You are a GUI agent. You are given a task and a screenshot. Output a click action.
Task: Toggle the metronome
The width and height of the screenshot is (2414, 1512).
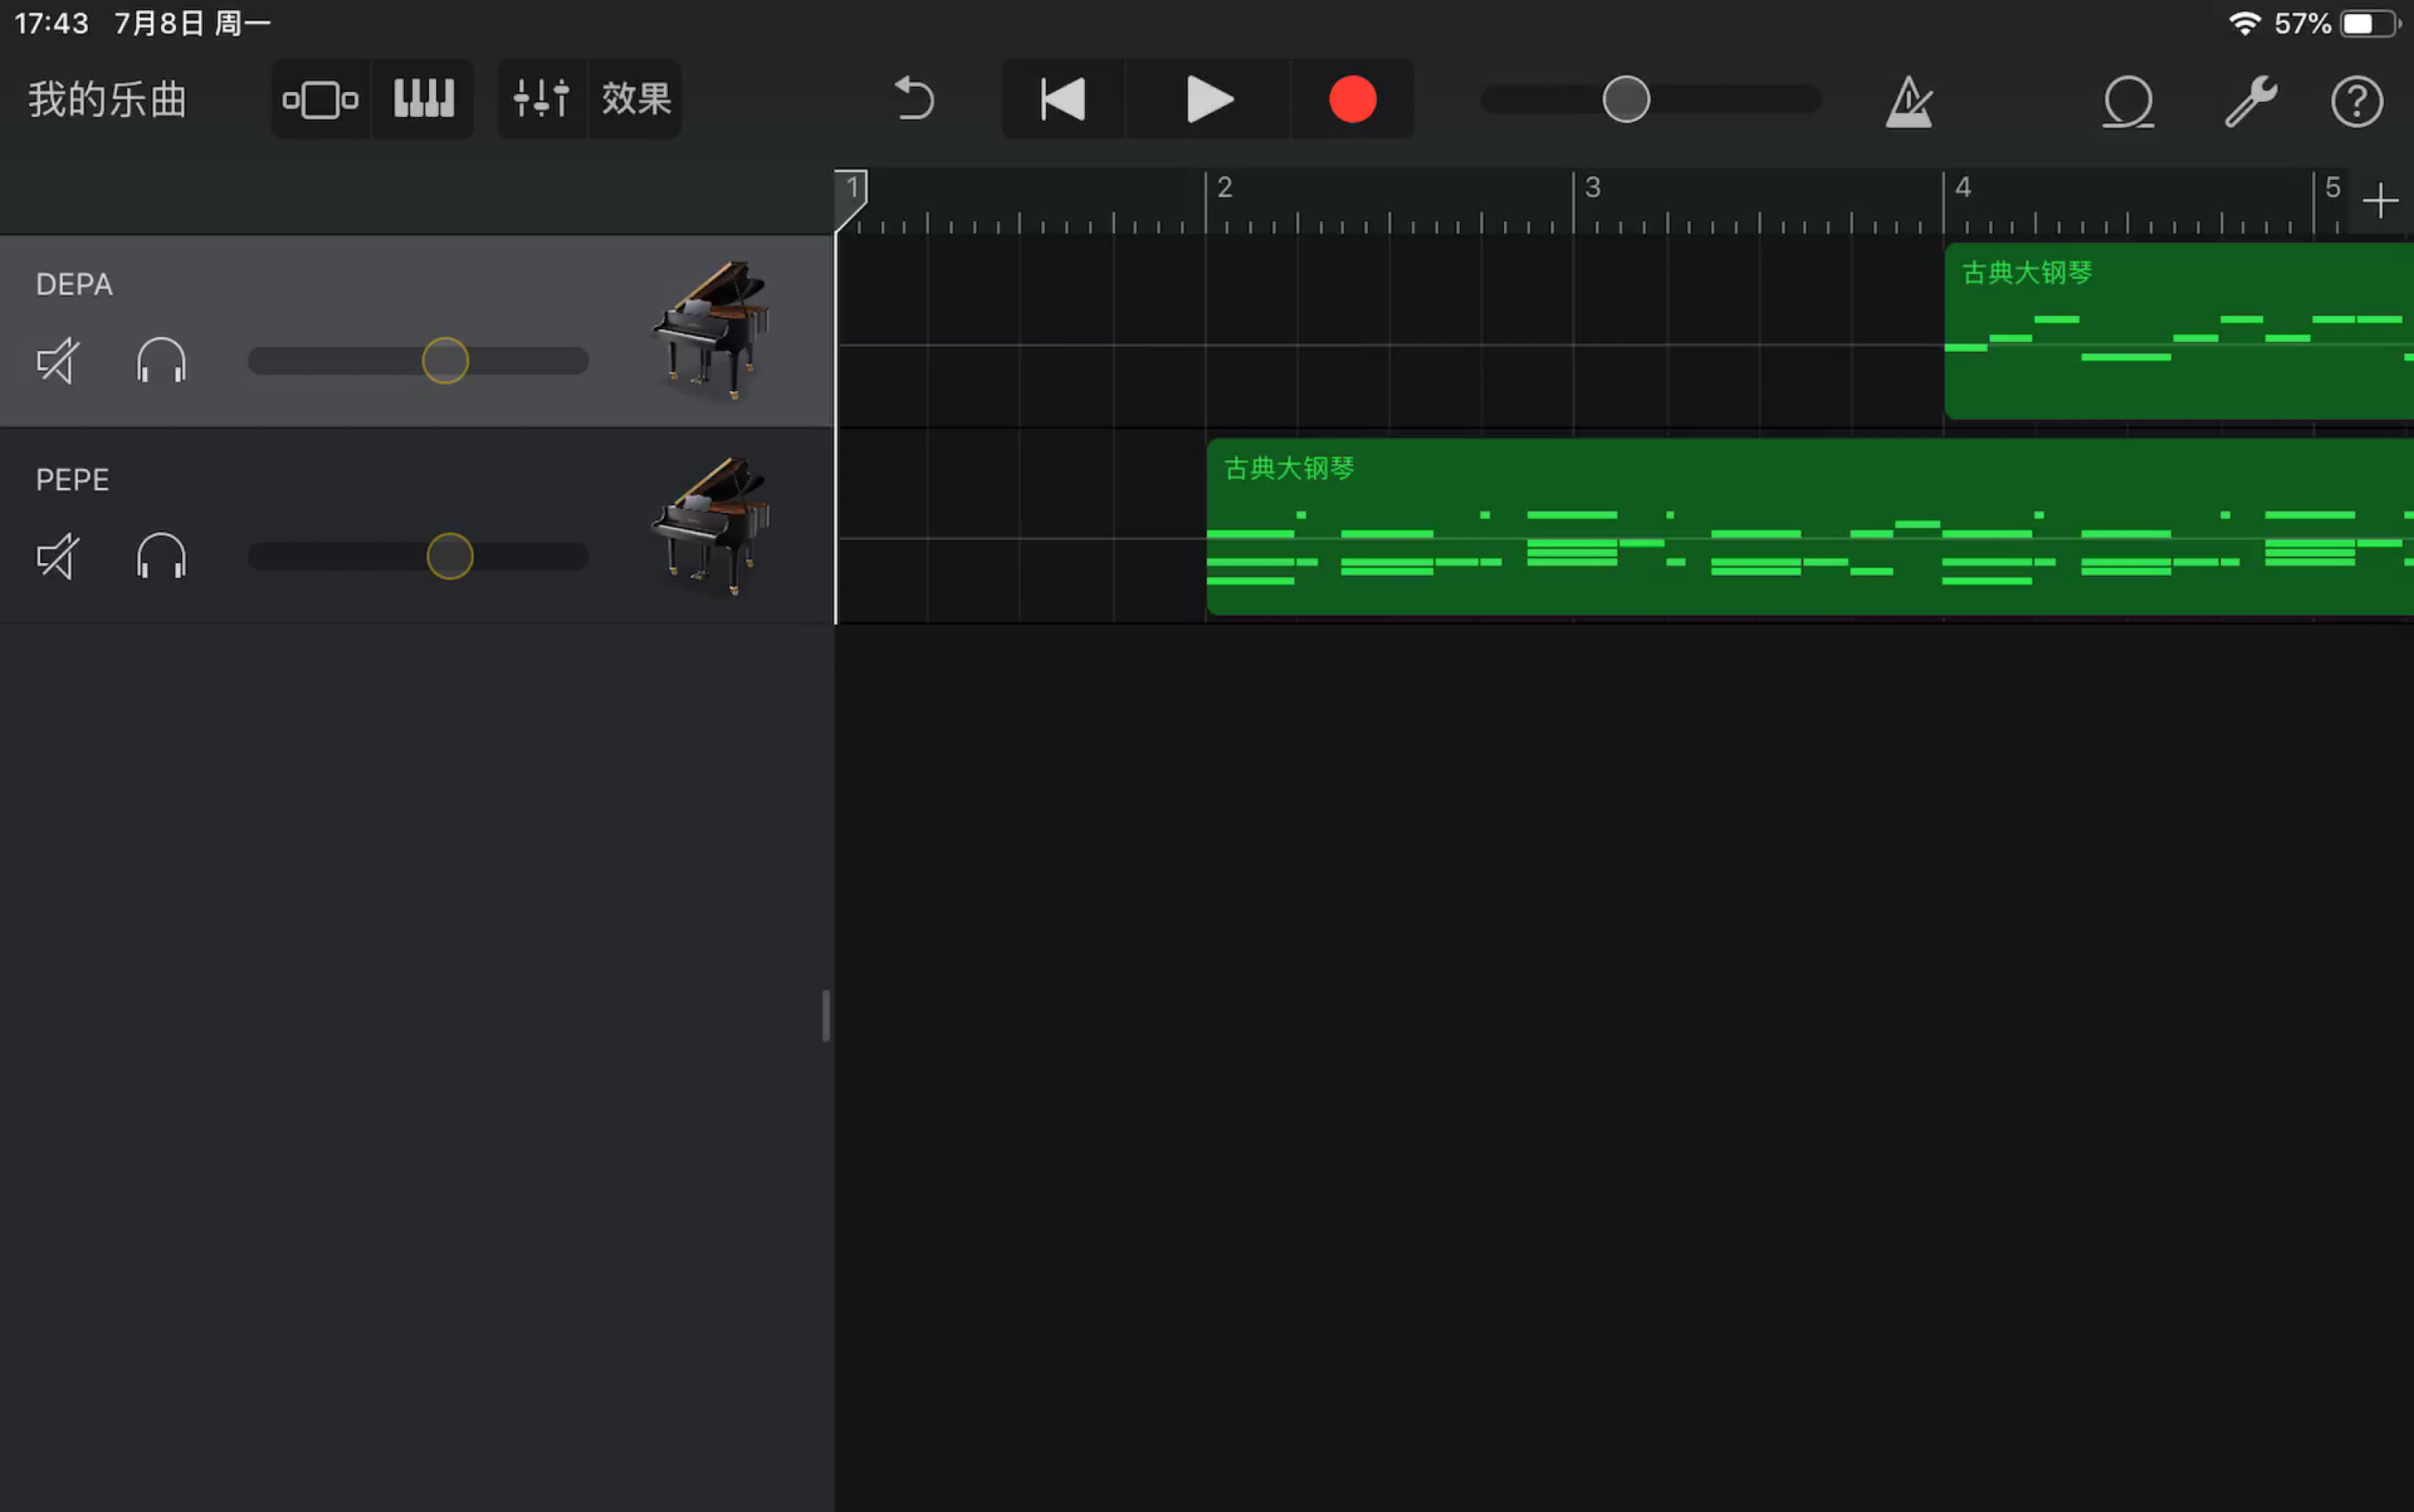[x=1909, y=101]
